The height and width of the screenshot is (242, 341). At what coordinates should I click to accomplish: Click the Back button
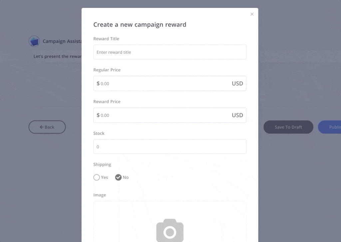coord(47,127)
